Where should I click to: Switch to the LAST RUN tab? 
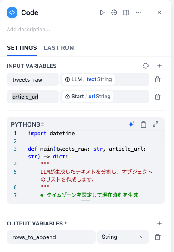pos(59,48)
